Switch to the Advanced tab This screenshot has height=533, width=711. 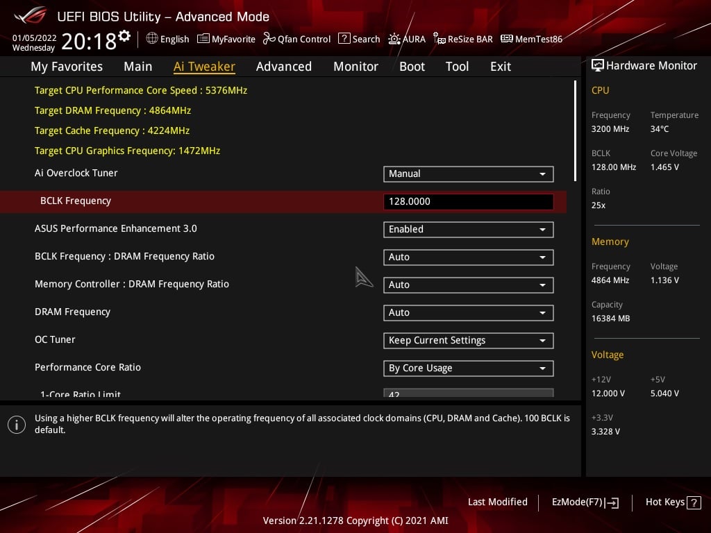[x=284, y=66]
